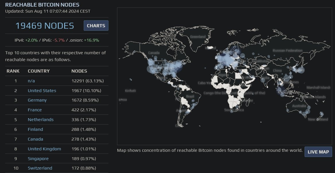Open the LIVE MAP button
This screenshot has width=335, height=173.
[318, 152]
